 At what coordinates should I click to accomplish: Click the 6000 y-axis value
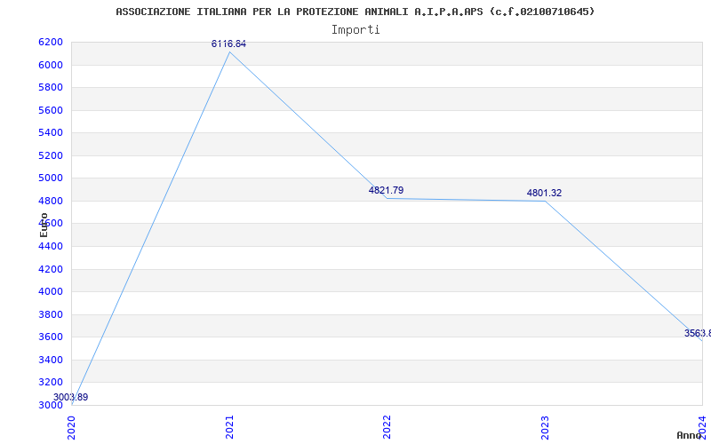click(x=51, y=65)
